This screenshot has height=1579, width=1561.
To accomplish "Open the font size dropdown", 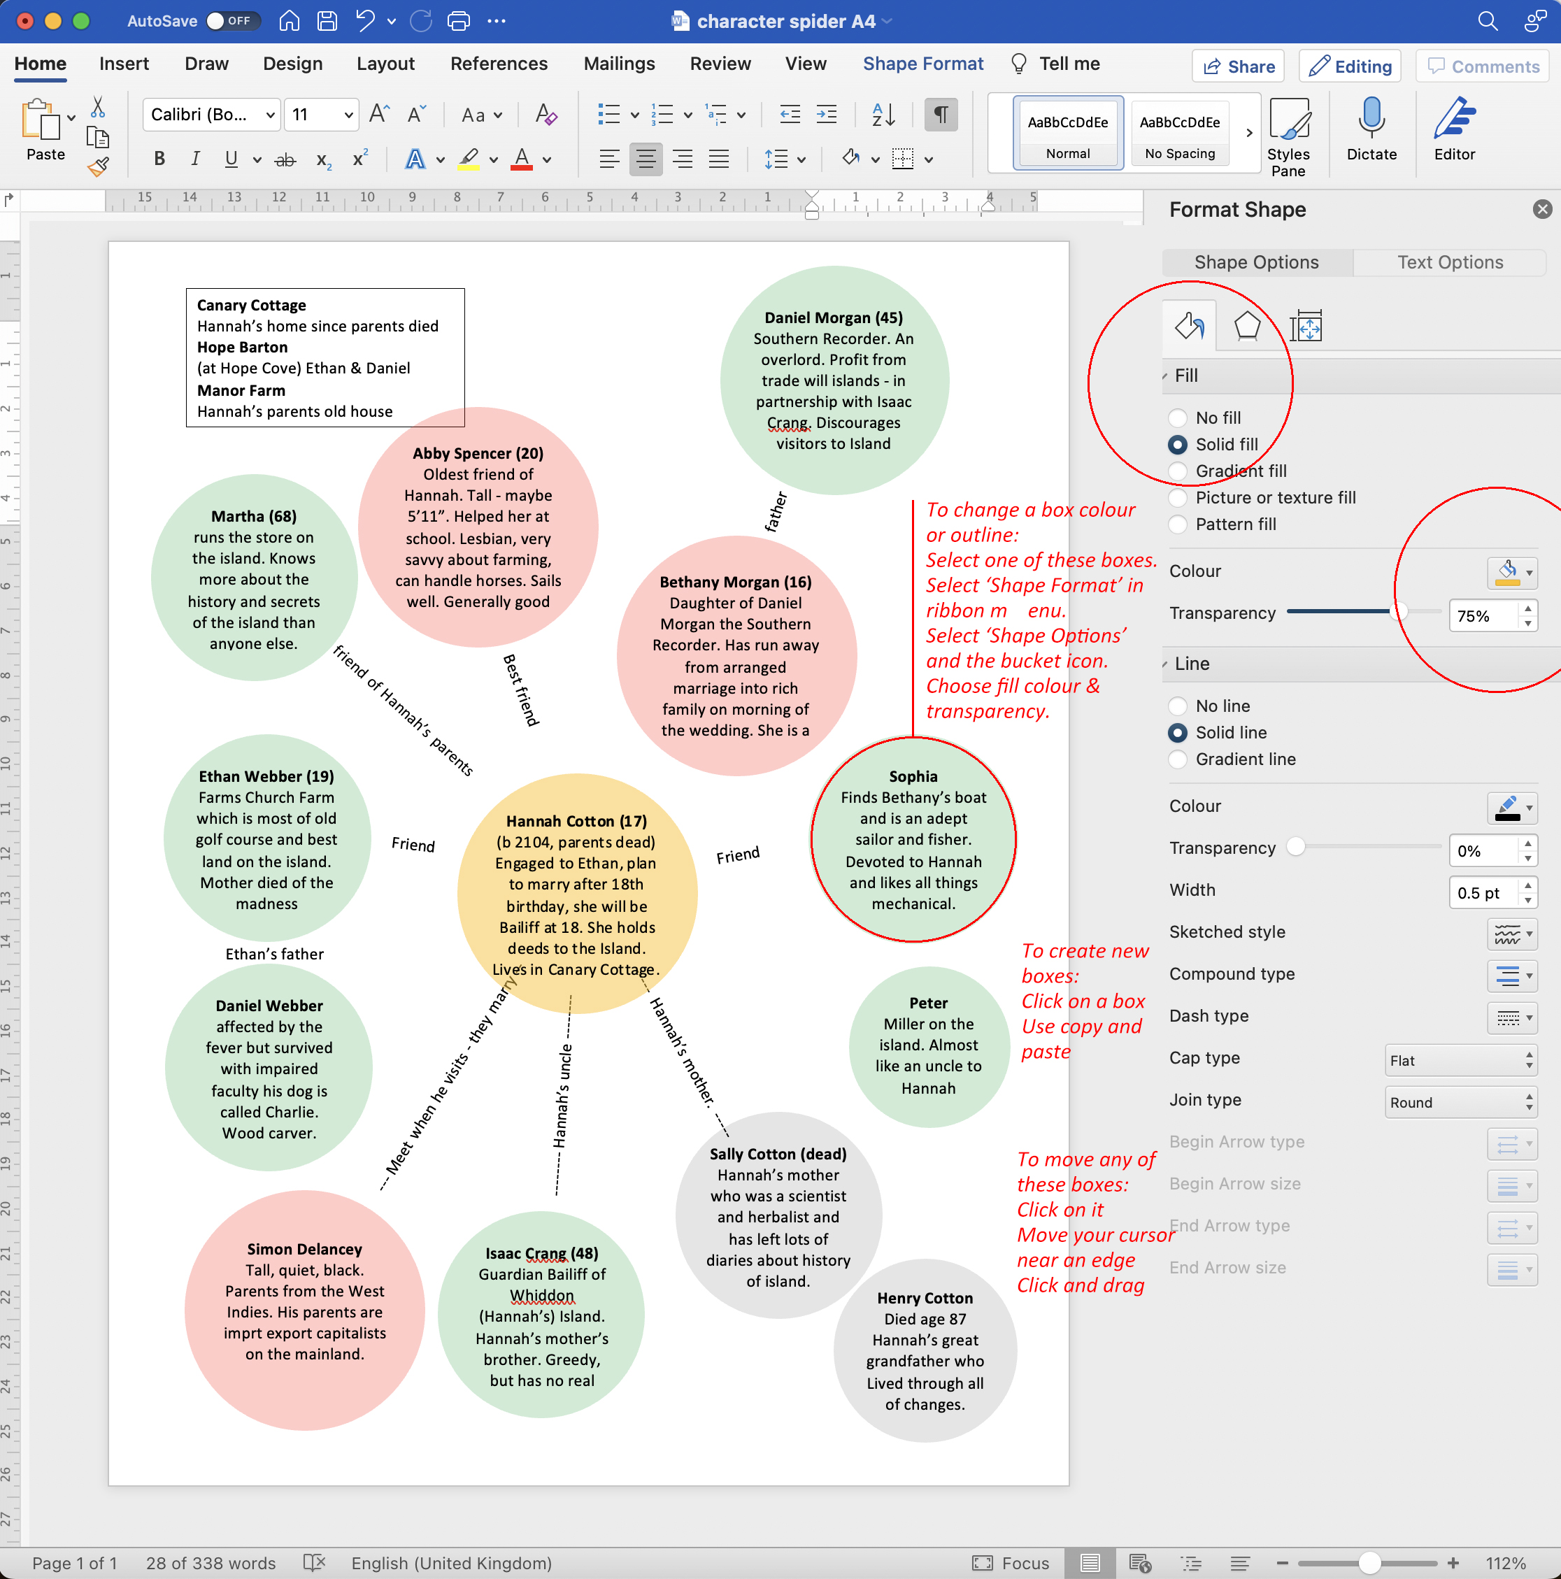I will coord(348,115).
